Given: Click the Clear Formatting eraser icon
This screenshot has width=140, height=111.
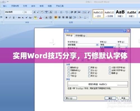Looking at the screenshot, I should pyautogui.click(x=42, y=12).
